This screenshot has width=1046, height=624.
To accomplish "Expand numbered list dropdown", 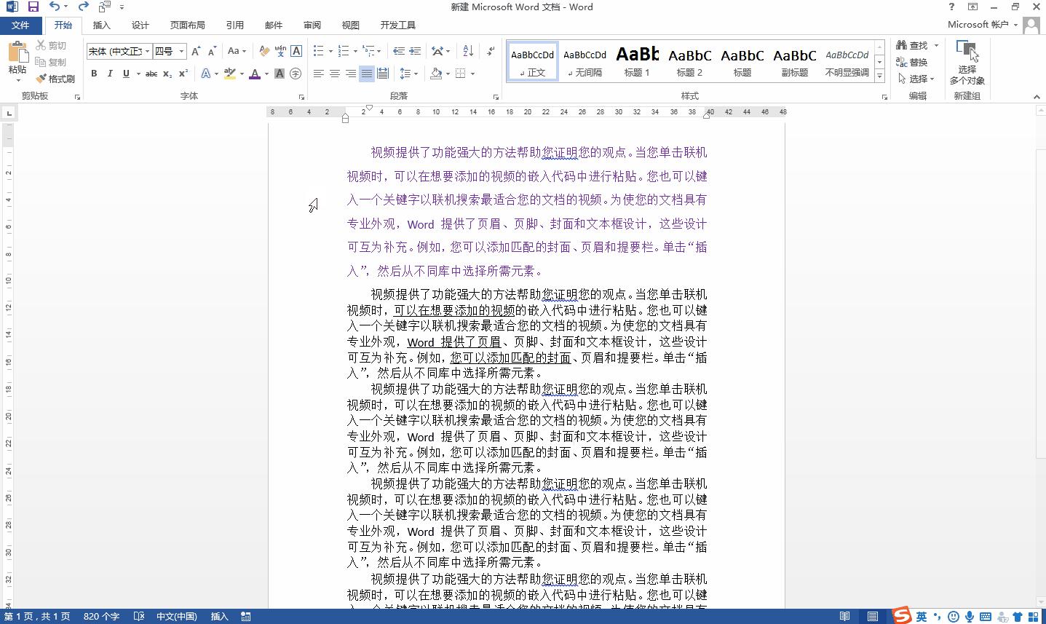I will (354, 51).
